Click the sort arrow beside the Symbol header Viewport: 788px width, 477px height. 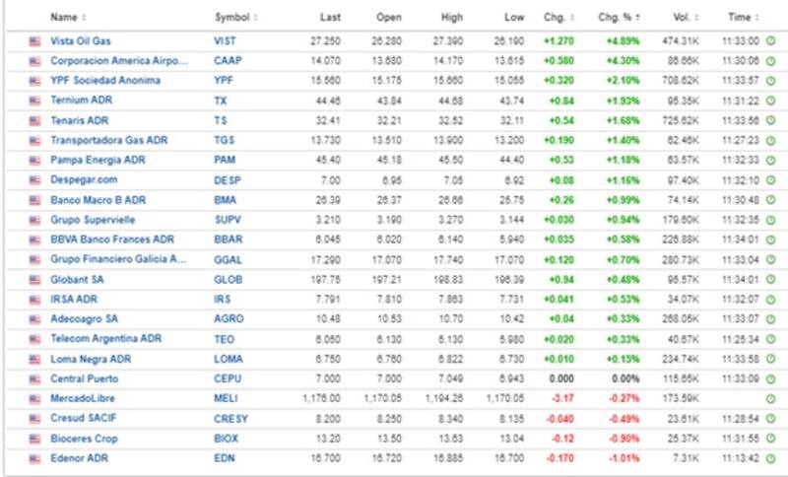pyautogui.click(x=256, y=18)
